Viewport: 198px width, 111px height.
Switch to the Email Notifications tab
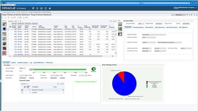coord(39,63)
